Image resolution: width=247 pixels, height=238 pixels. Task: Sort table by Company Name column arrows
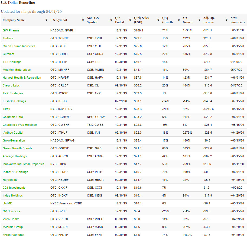coord(47,20)
